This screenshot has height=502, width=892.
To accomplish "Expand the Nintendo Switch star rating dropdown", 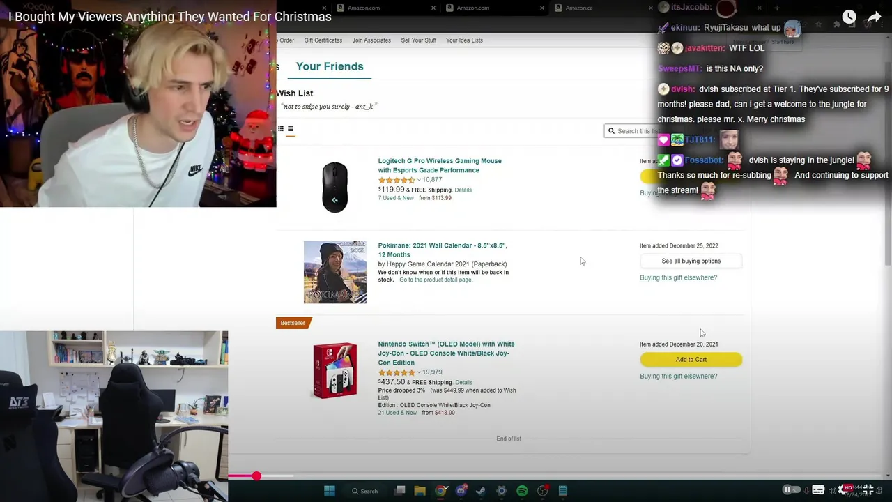I will click(419, 372).
